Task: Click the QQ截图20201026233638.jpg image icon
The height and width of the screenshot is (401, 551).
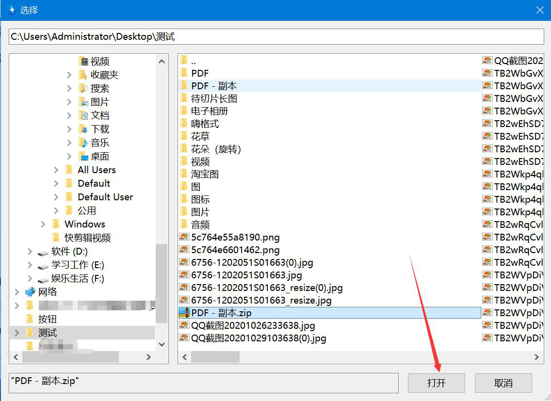Action: [184, 325]
